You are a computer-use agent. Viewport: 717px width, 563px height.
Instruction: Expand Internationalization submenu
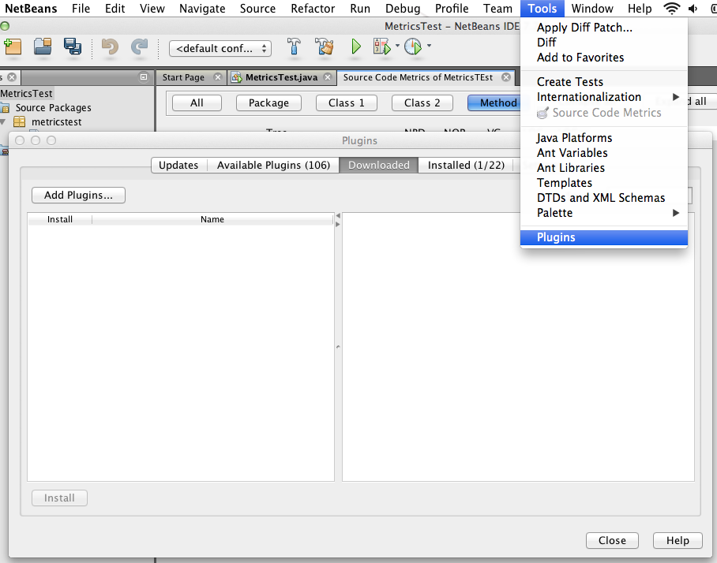676,97
